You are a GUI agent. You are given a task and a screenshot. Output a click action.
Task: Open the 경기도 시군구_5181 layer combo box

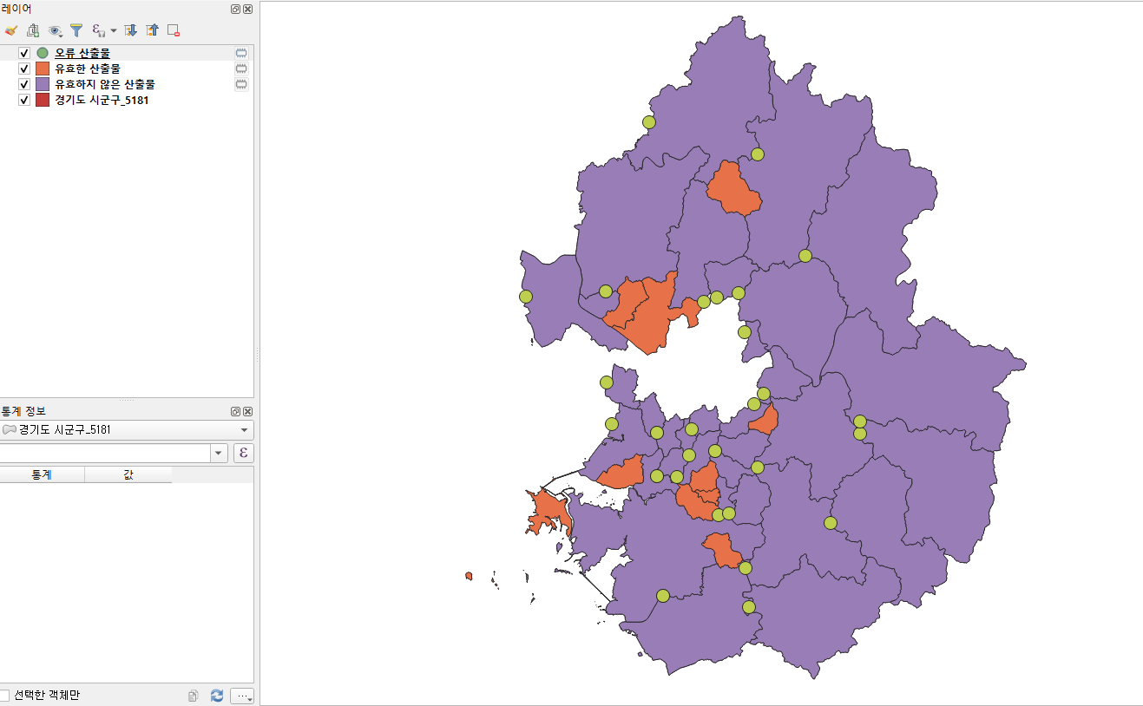pos(127,430)
